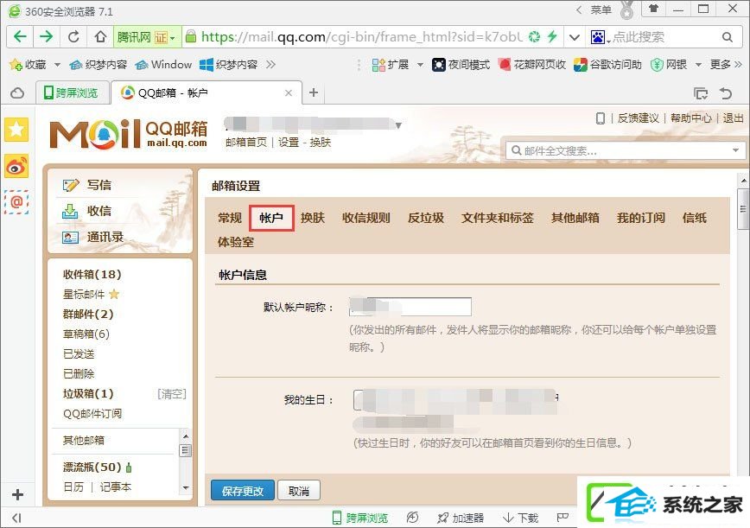Viewport: 750px width, 528px height.
Task: Click the mobile phone icon near 反馈建议
Action: point(601,118)
